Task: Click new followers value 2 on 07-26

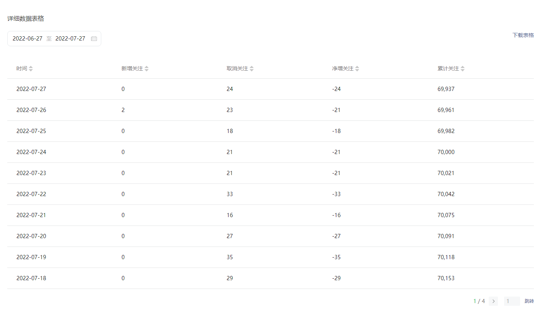Action: tap(123, 110)
